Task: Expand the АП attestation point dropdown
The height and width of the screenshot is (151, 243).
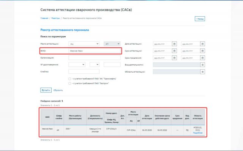Action: (112, 44)
